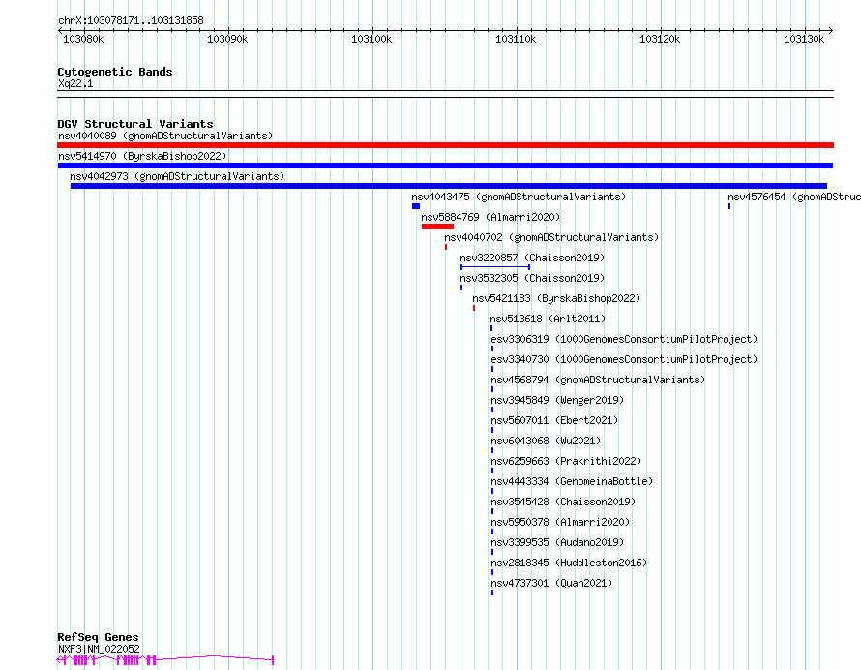
Task: Select the nsv3220857 blue interval line
Action: (495, 267)
